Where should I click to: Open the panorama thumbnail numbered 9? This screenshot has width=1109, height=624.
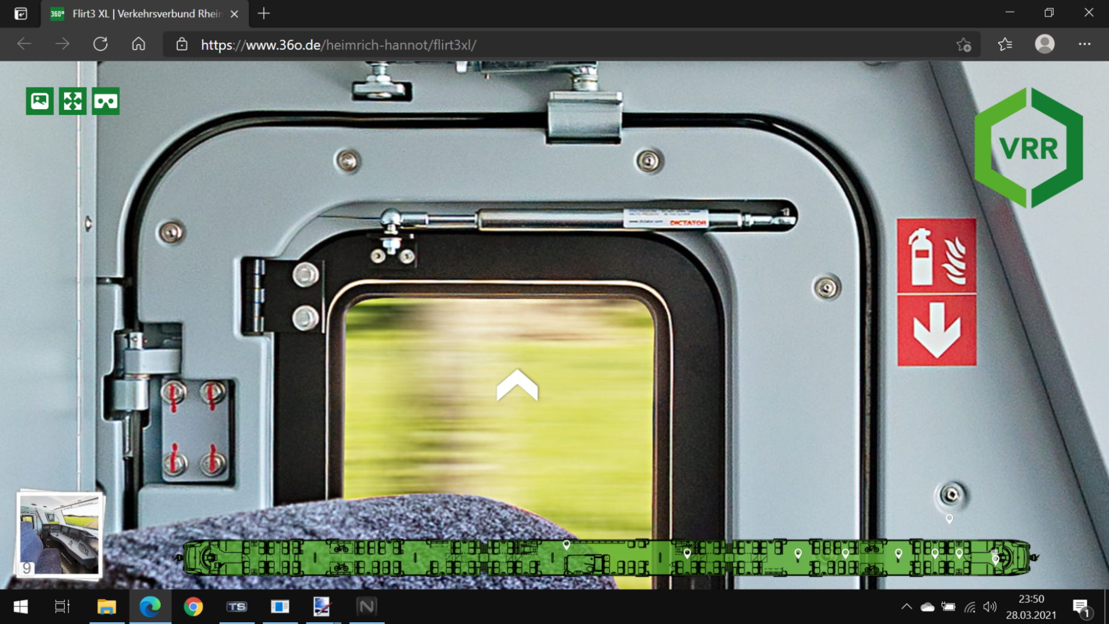tap(59, 533)
